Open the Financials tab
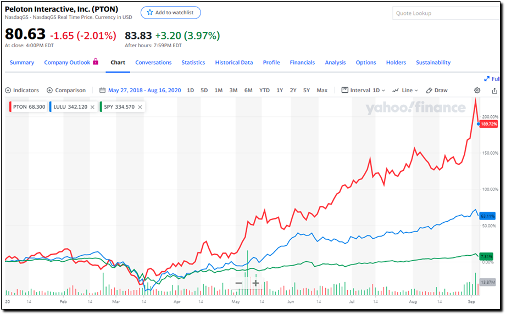This screenshot has width=506, height=315. click(302, 63)
